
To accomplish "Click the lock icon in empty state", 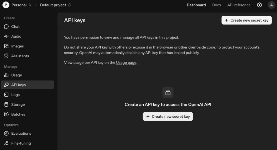I will 168,92.
